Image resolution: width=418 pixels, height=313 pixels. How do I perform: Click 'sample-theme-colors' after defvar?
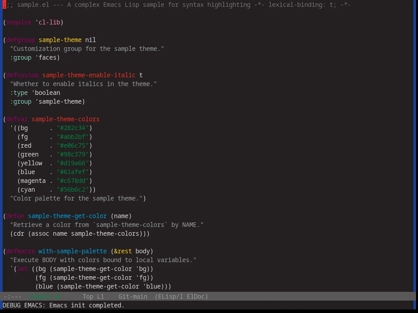pyautogui.click(x=65, y=119)
